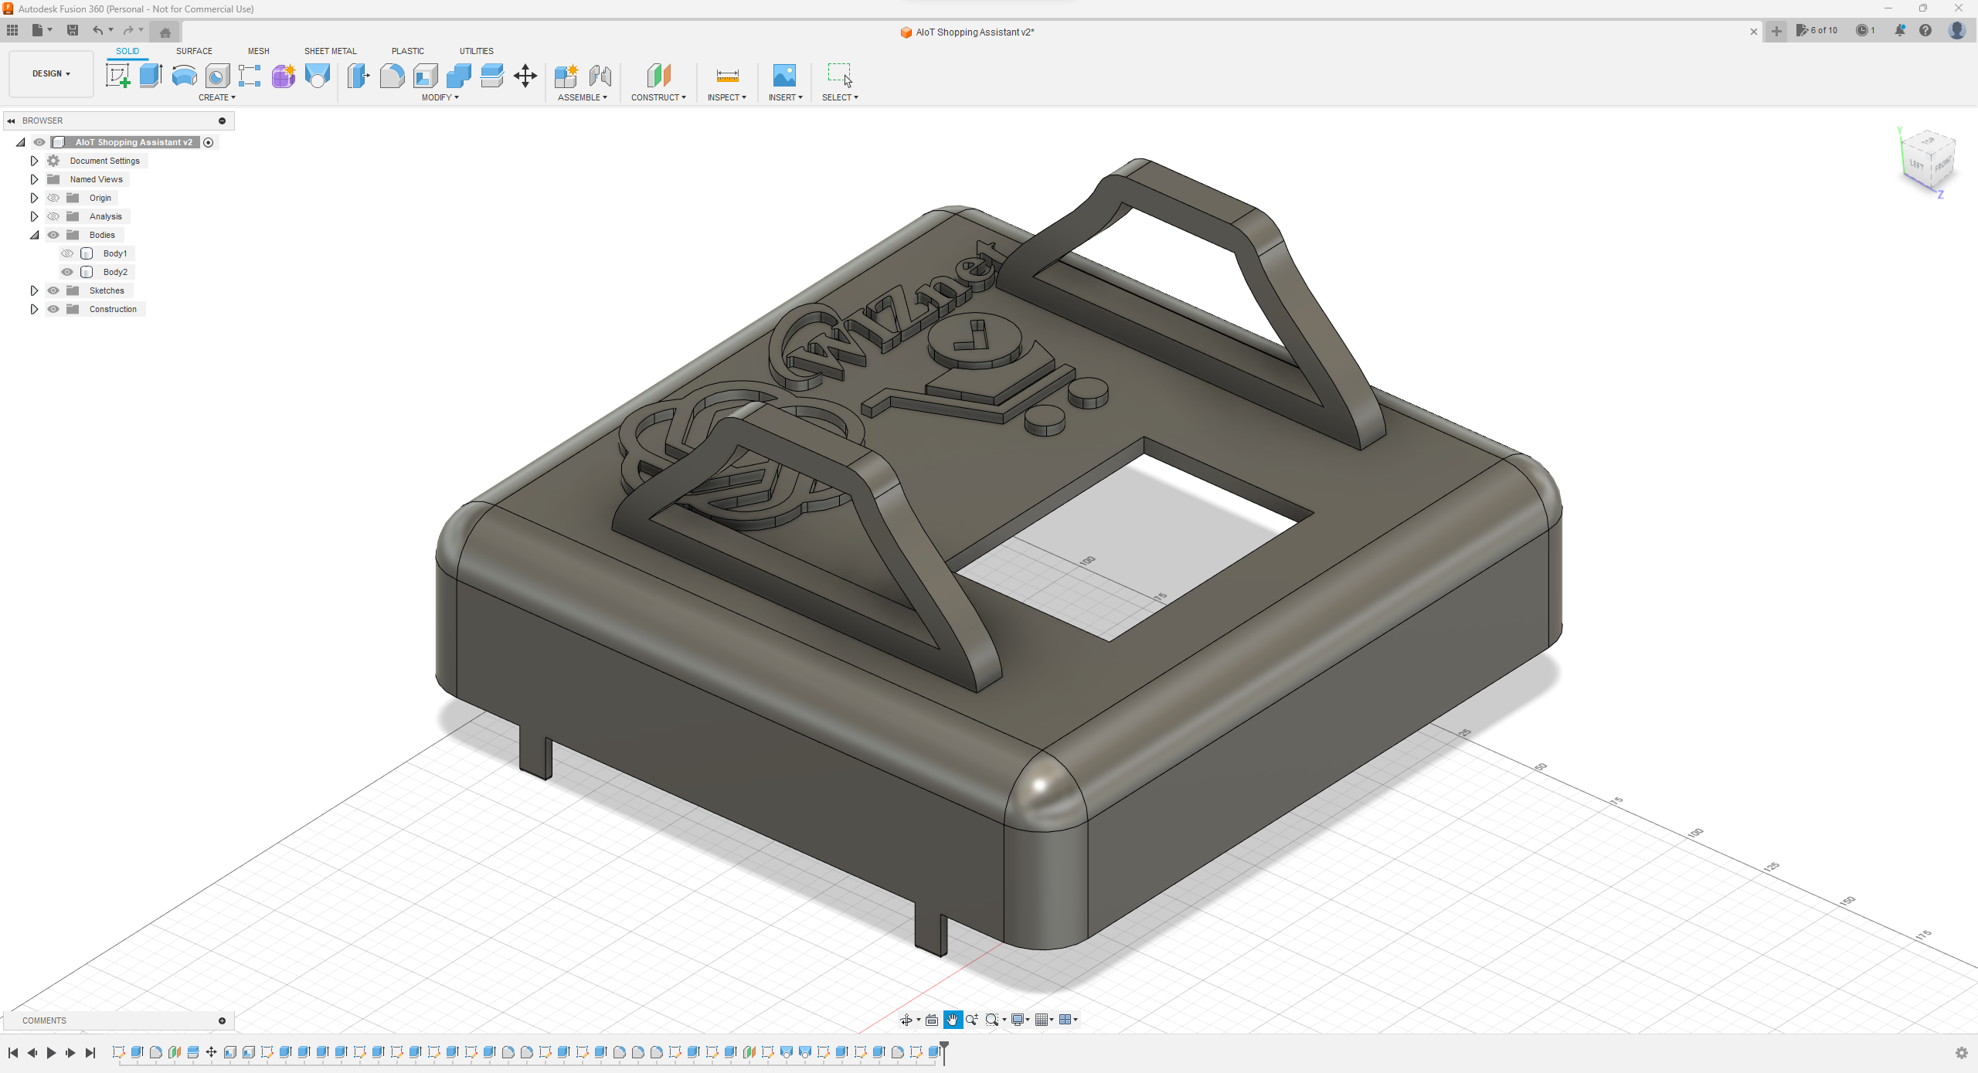Activate the Extrude tool
The image size is (1978, 1073).
tap(150, 76)
